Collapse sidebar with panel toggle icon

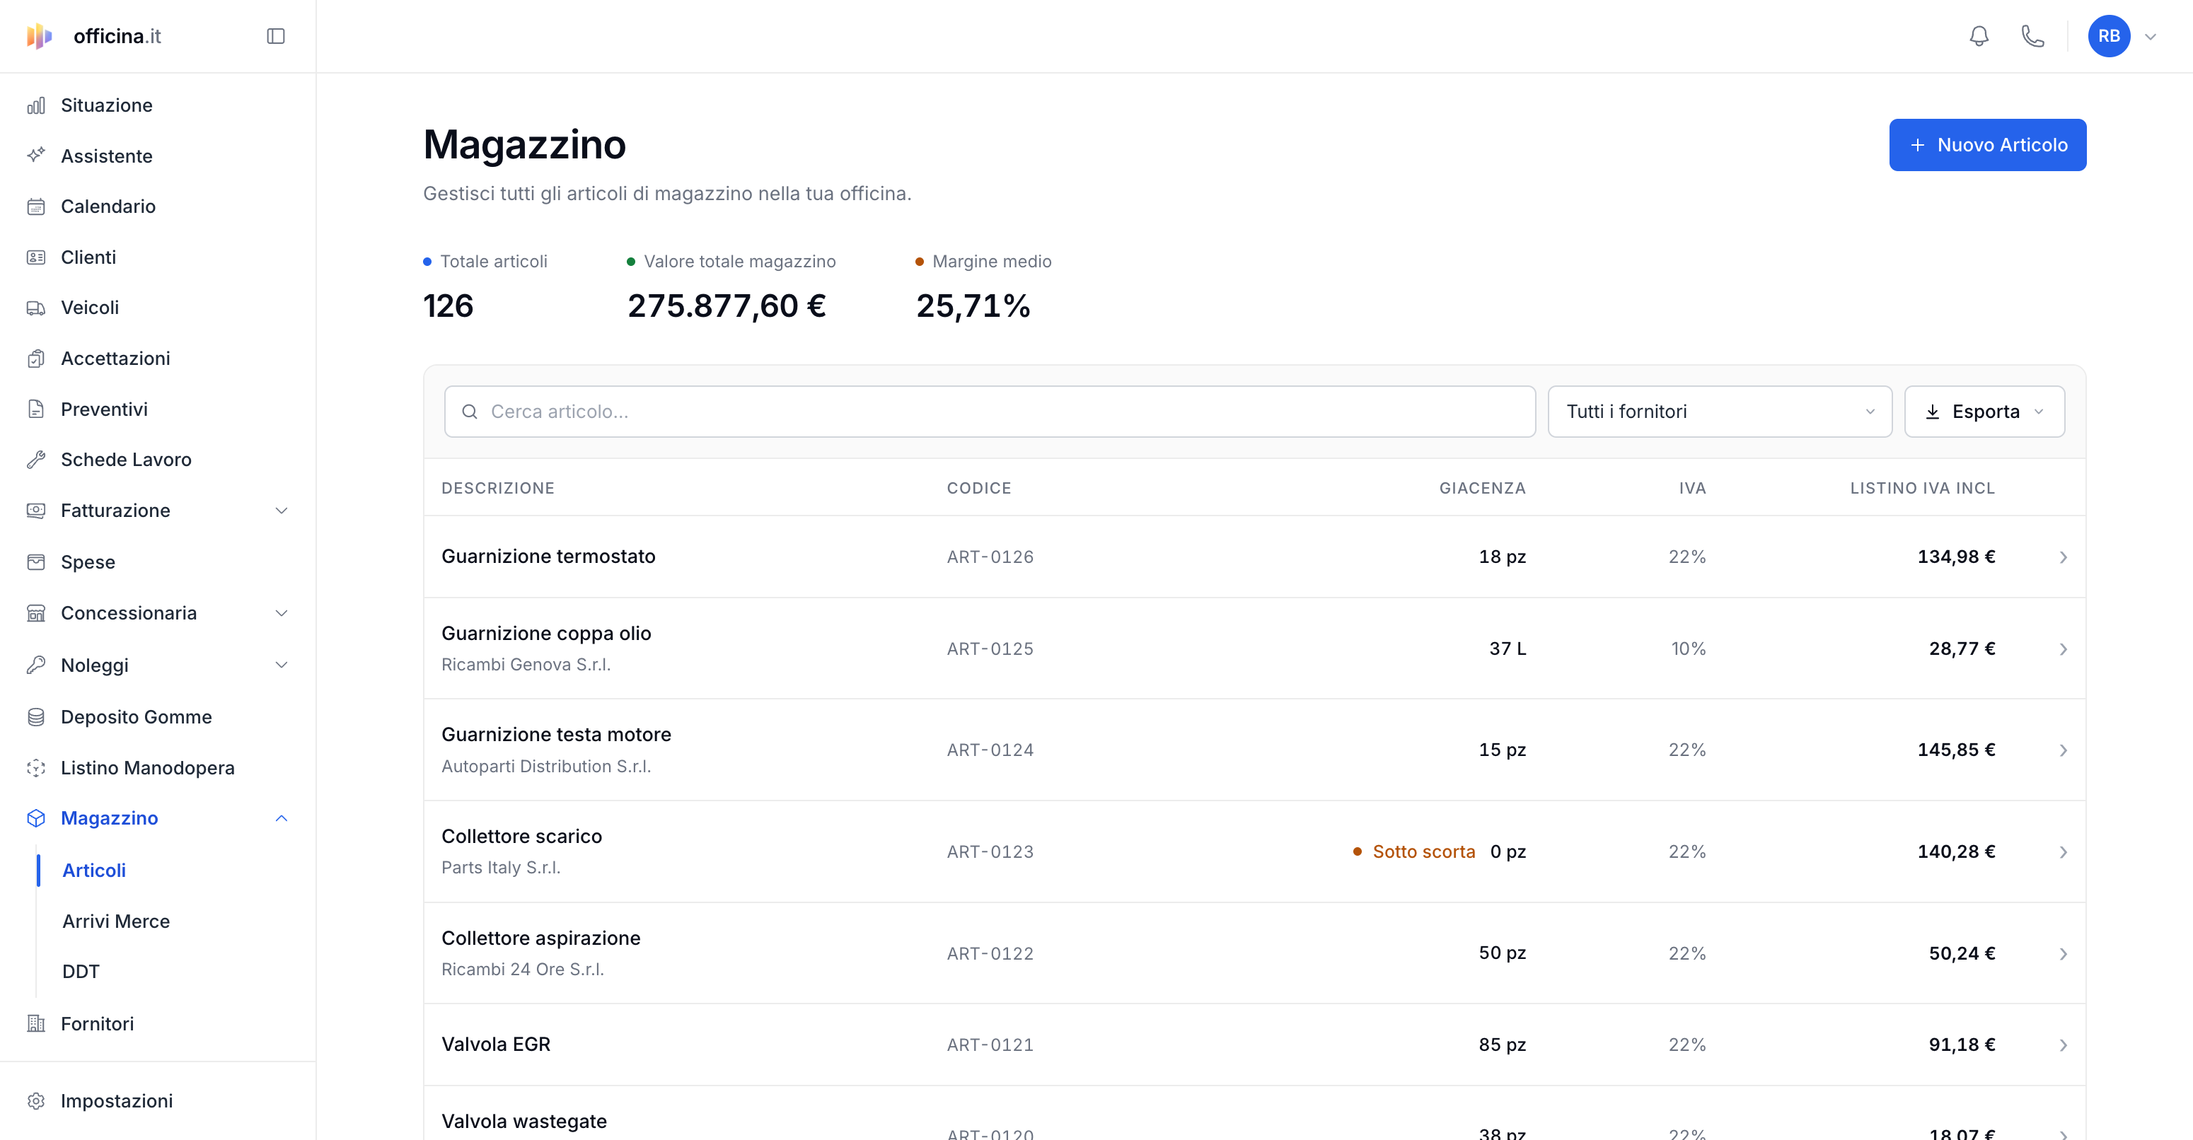276,36
